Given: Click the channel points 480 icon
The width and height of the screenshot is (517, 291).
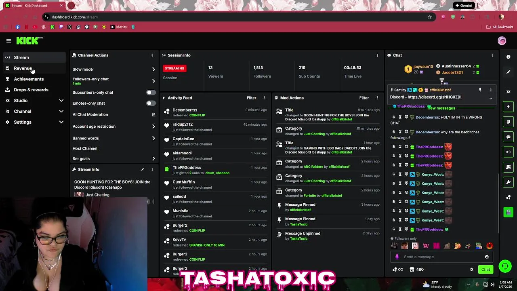Looking at the screenshot, I should tap(412, 270).
